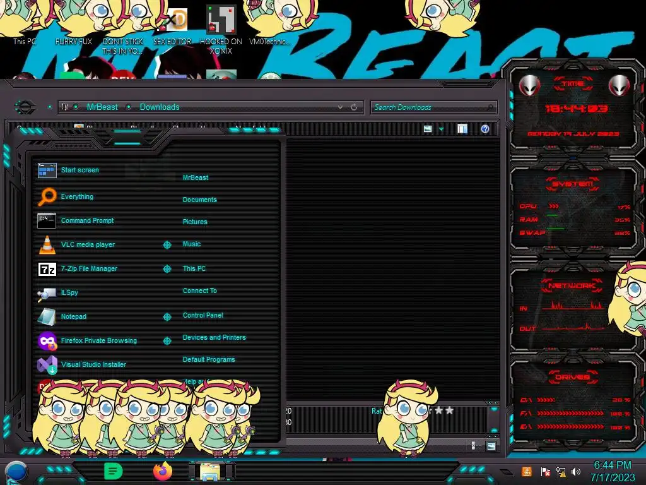Click MrBeast breadcrumb in address bar
Screen dimensions: 646x485
(102, 107)
